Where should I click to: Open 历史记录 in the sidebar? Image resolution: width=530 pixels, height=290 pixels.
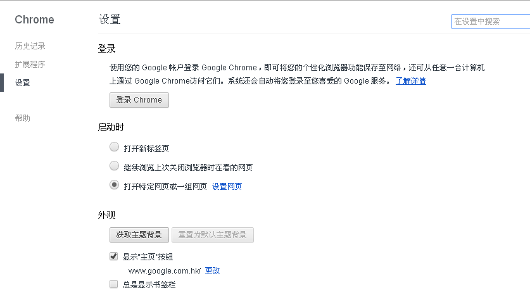point(30,46)
